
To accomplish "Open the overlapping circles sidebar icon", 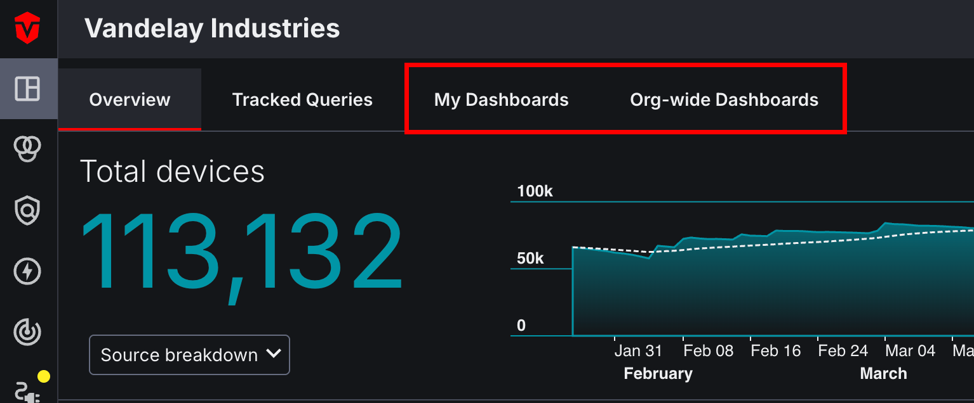I will pyautogui.click(x=28, y=150).
